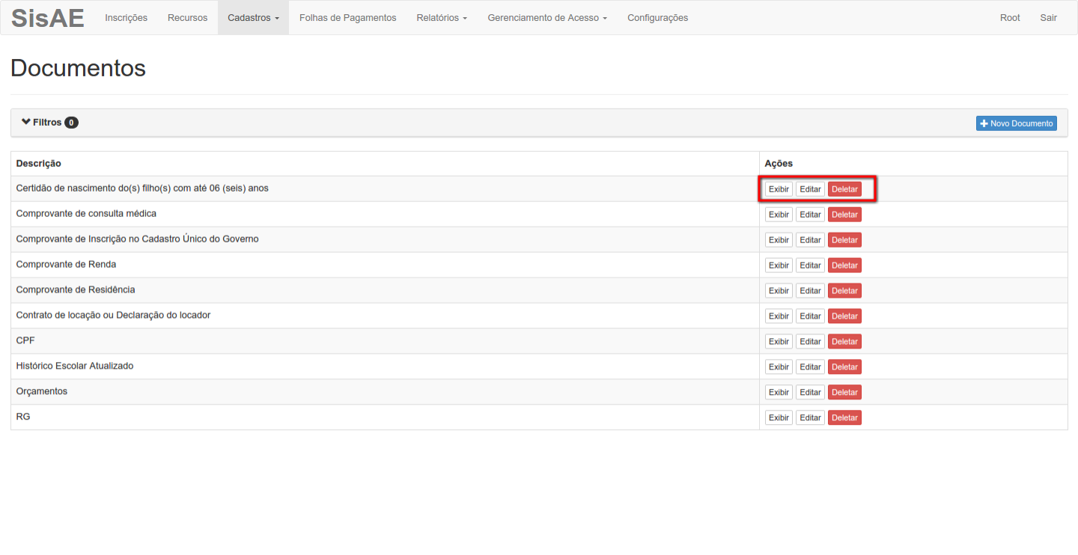
Task: Open the Inscrições menu item
Action: [126, 18]
